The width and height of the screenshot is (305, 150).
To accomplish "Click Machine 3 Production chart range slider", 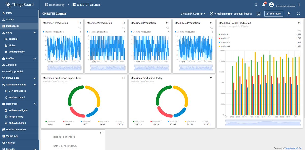I will pyautogui.click(x=152, y=68).
